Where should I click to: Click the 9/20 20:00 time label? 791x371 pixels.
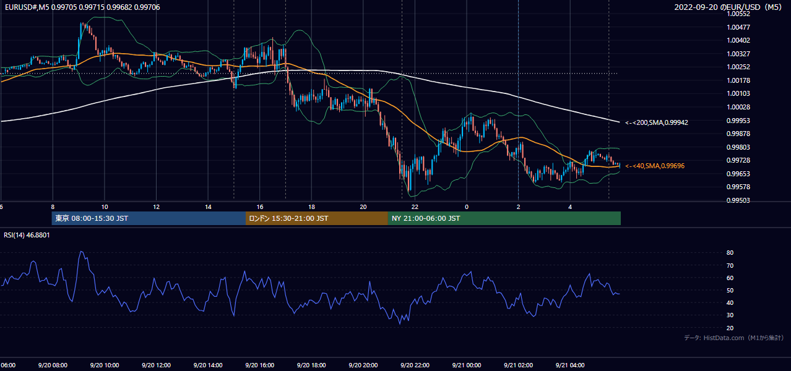(363, 365)
